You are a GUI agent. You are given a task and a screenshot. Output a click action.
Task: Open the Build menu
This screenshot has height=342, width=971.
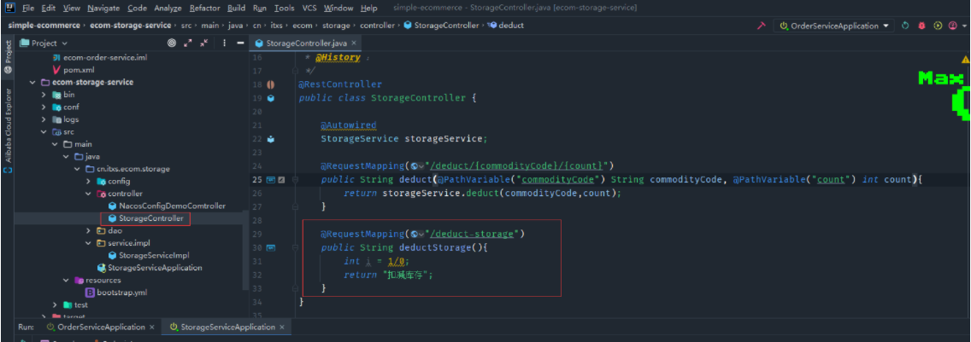[x=236, y=9]
